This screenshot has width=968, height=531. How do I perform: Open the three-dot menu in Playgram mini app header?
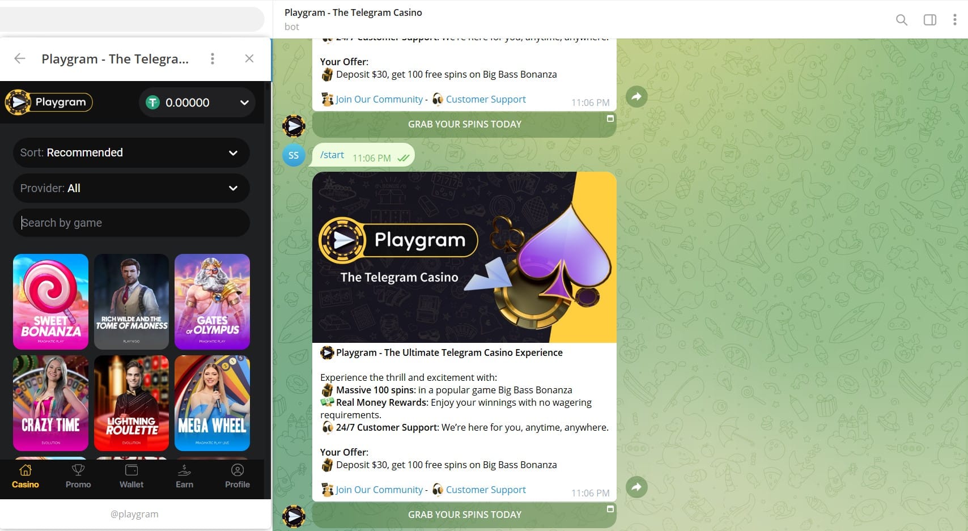tap(213, 58)
